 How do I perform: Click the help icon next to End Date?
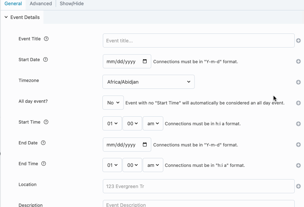[43, 143]
